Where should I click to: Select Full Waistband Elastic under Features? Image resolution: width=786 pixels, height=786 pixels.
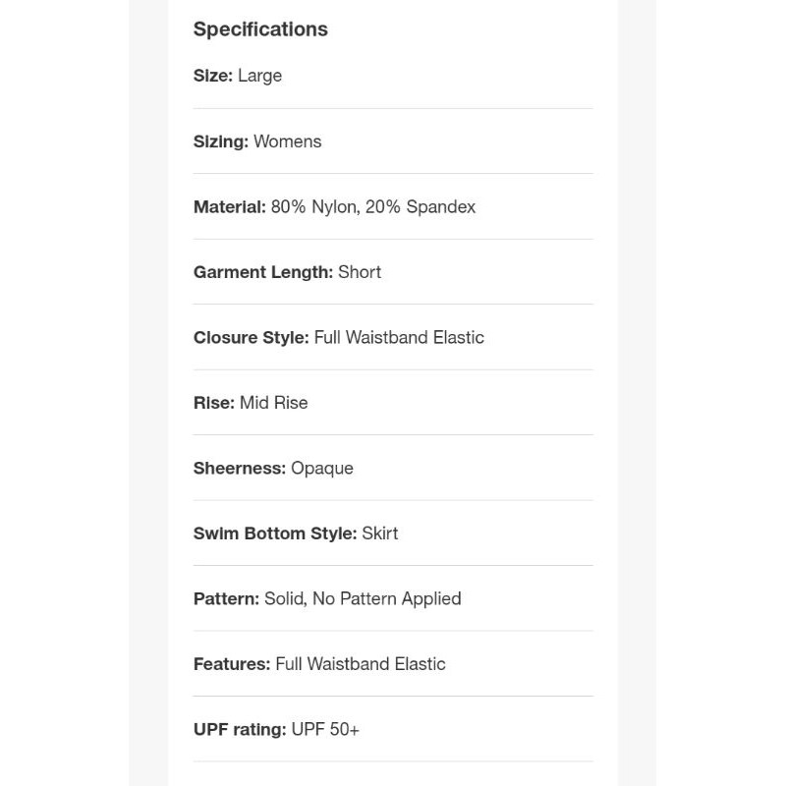[x=361, y=664]
